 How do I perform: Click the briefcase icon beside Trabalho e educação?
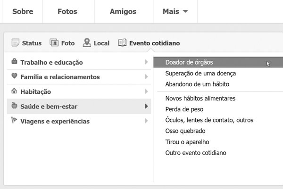[x=14, y=61]
